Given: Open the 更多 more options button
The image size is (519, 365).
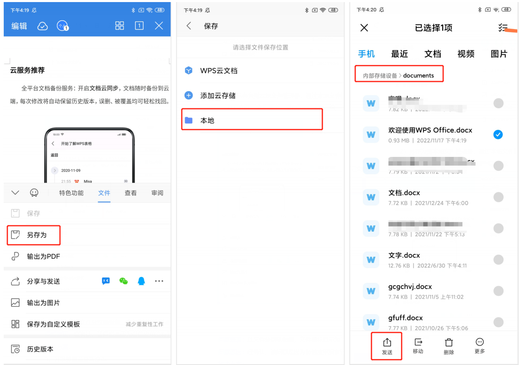Looking at the screenshot, I should pos(480,346).
